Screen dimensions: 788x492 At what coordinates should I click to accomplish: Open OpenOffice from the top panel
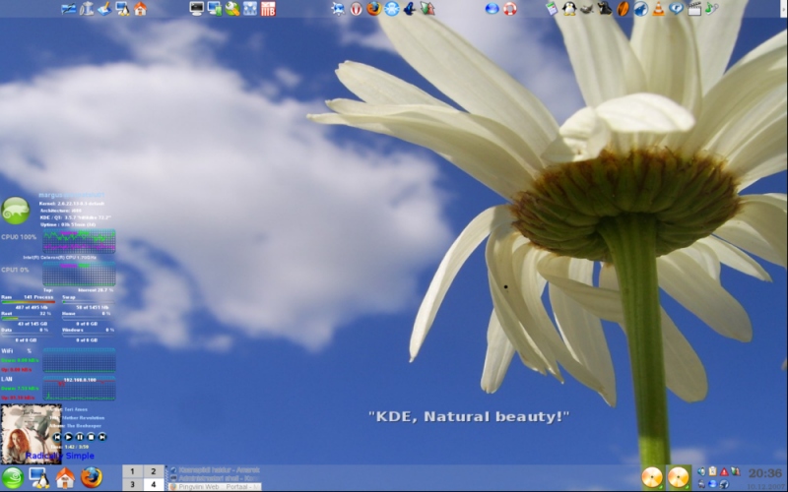coord(69,9)
